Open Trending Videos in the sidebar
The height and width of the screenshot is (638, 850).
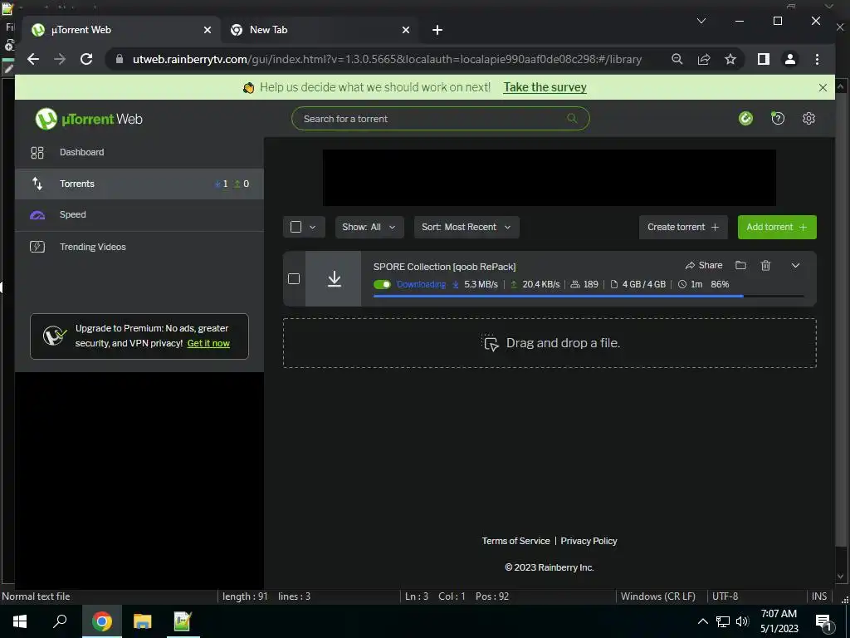pyautogui.click(x=139, y=247)
